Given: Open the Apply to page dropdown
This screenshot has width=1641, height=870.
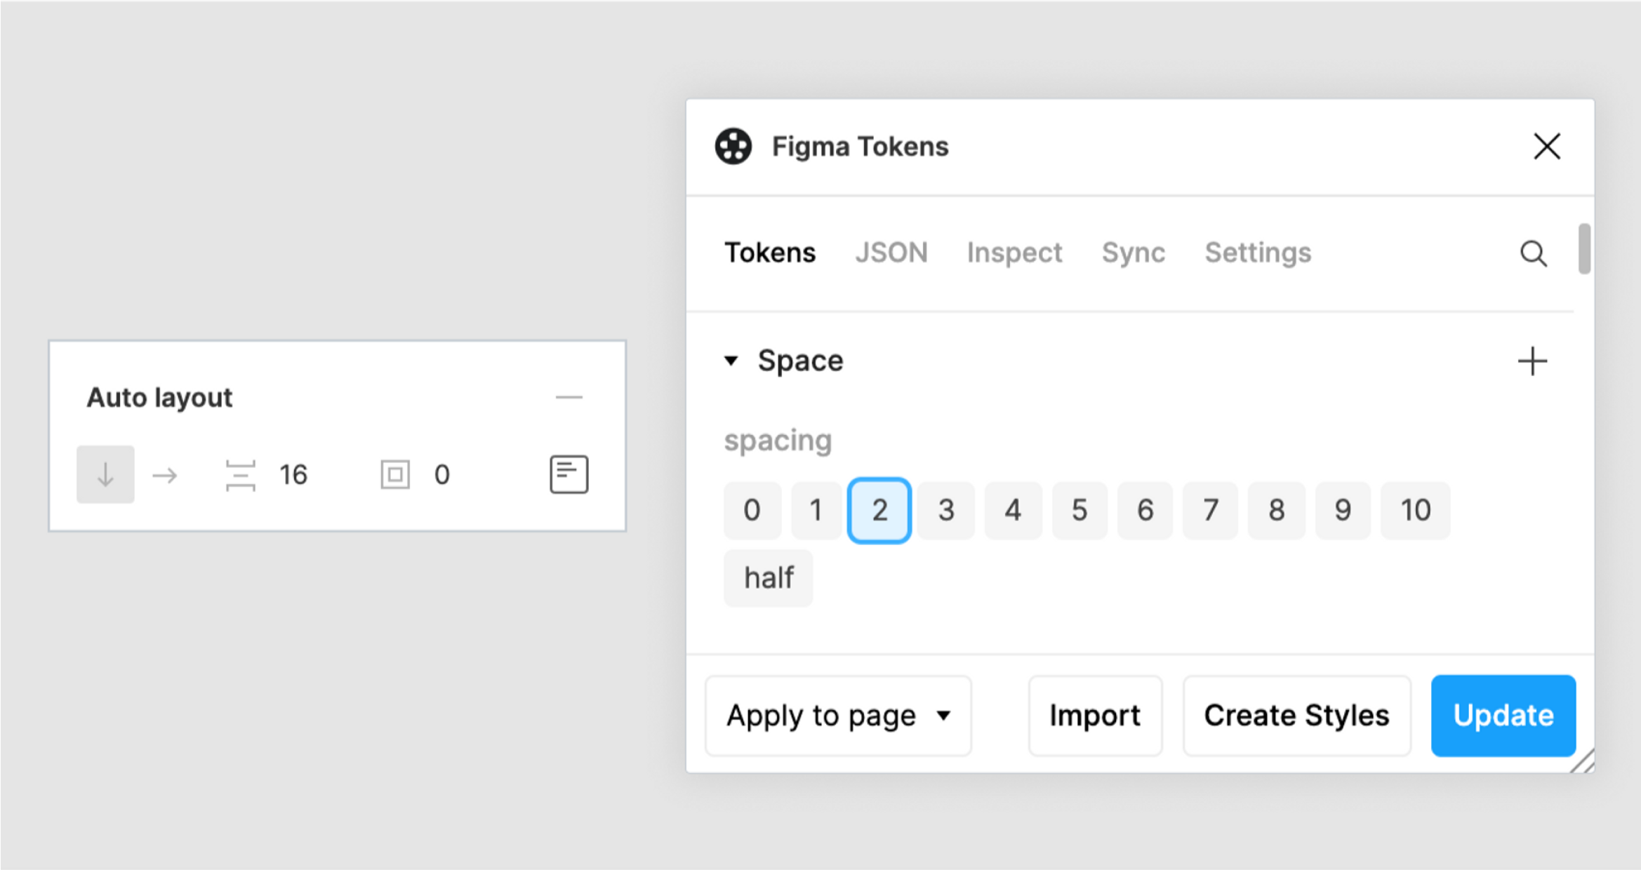Looking at the screenshot, I should 838,716.
